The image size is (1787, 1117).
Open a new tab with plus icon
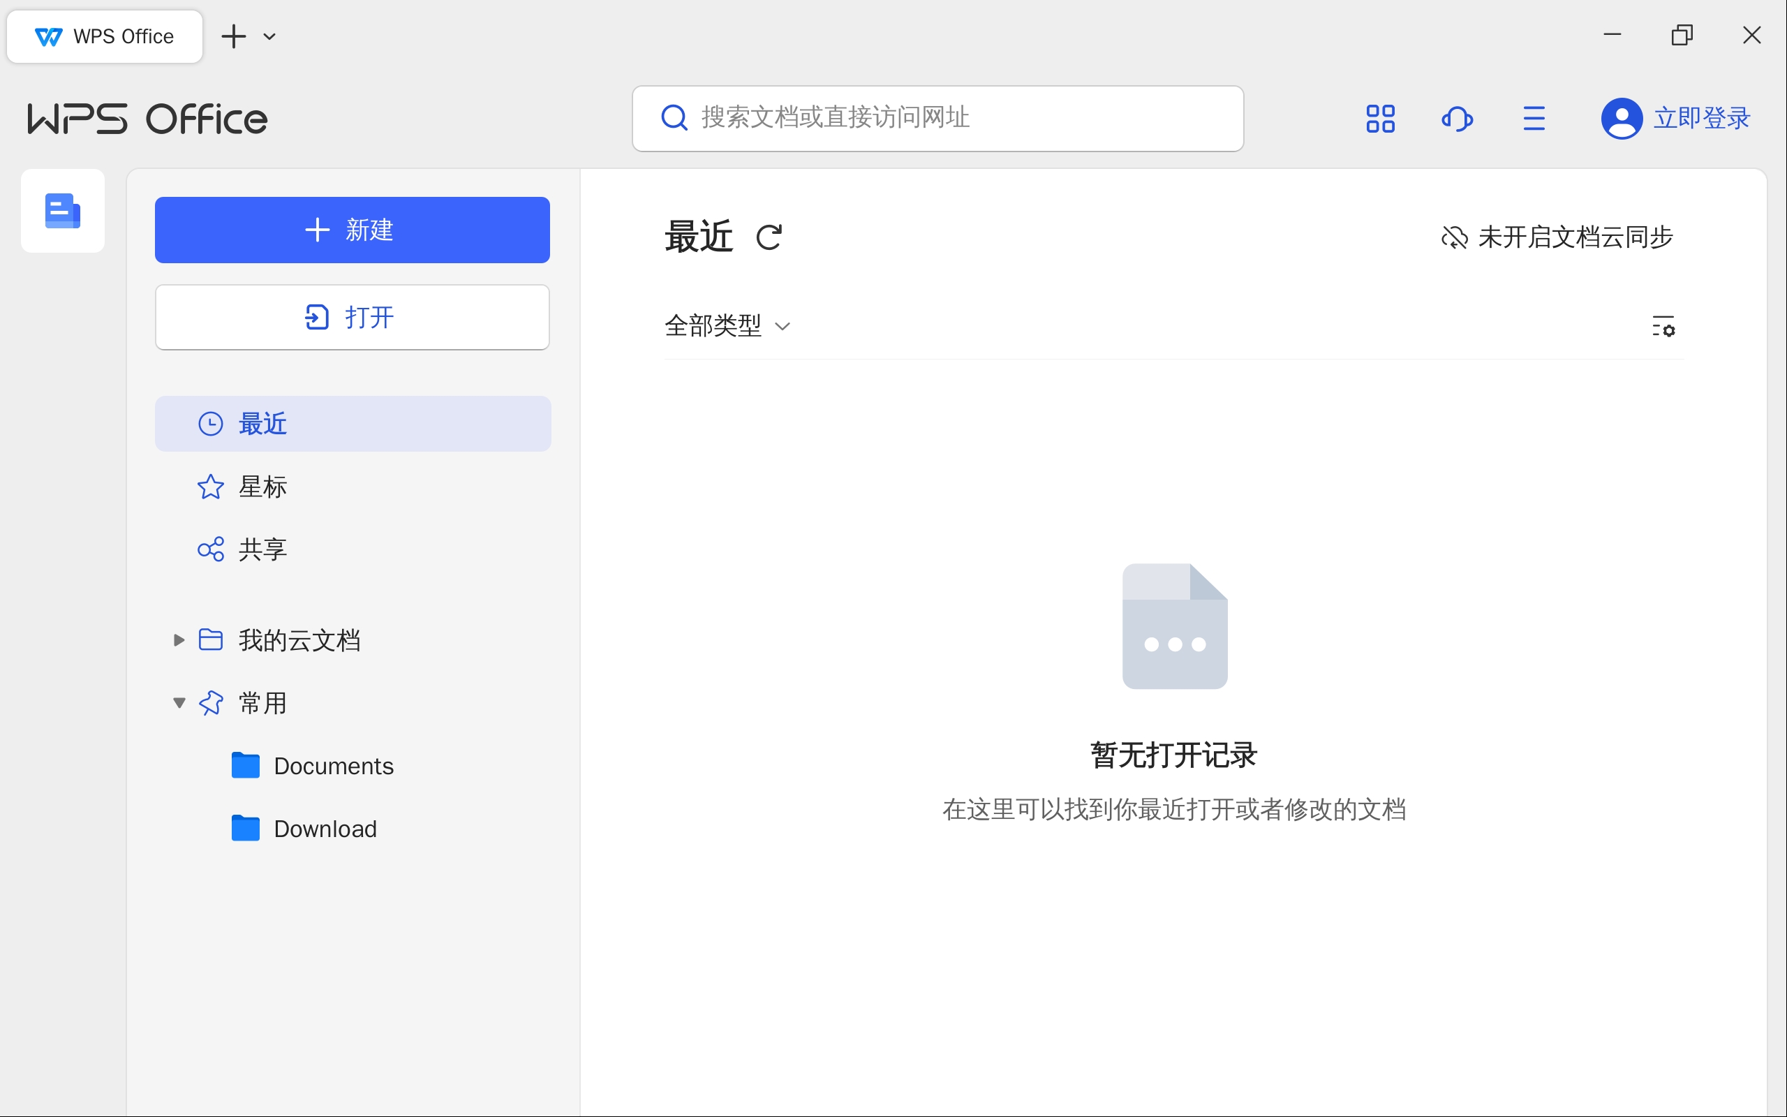tap(234, 36)
